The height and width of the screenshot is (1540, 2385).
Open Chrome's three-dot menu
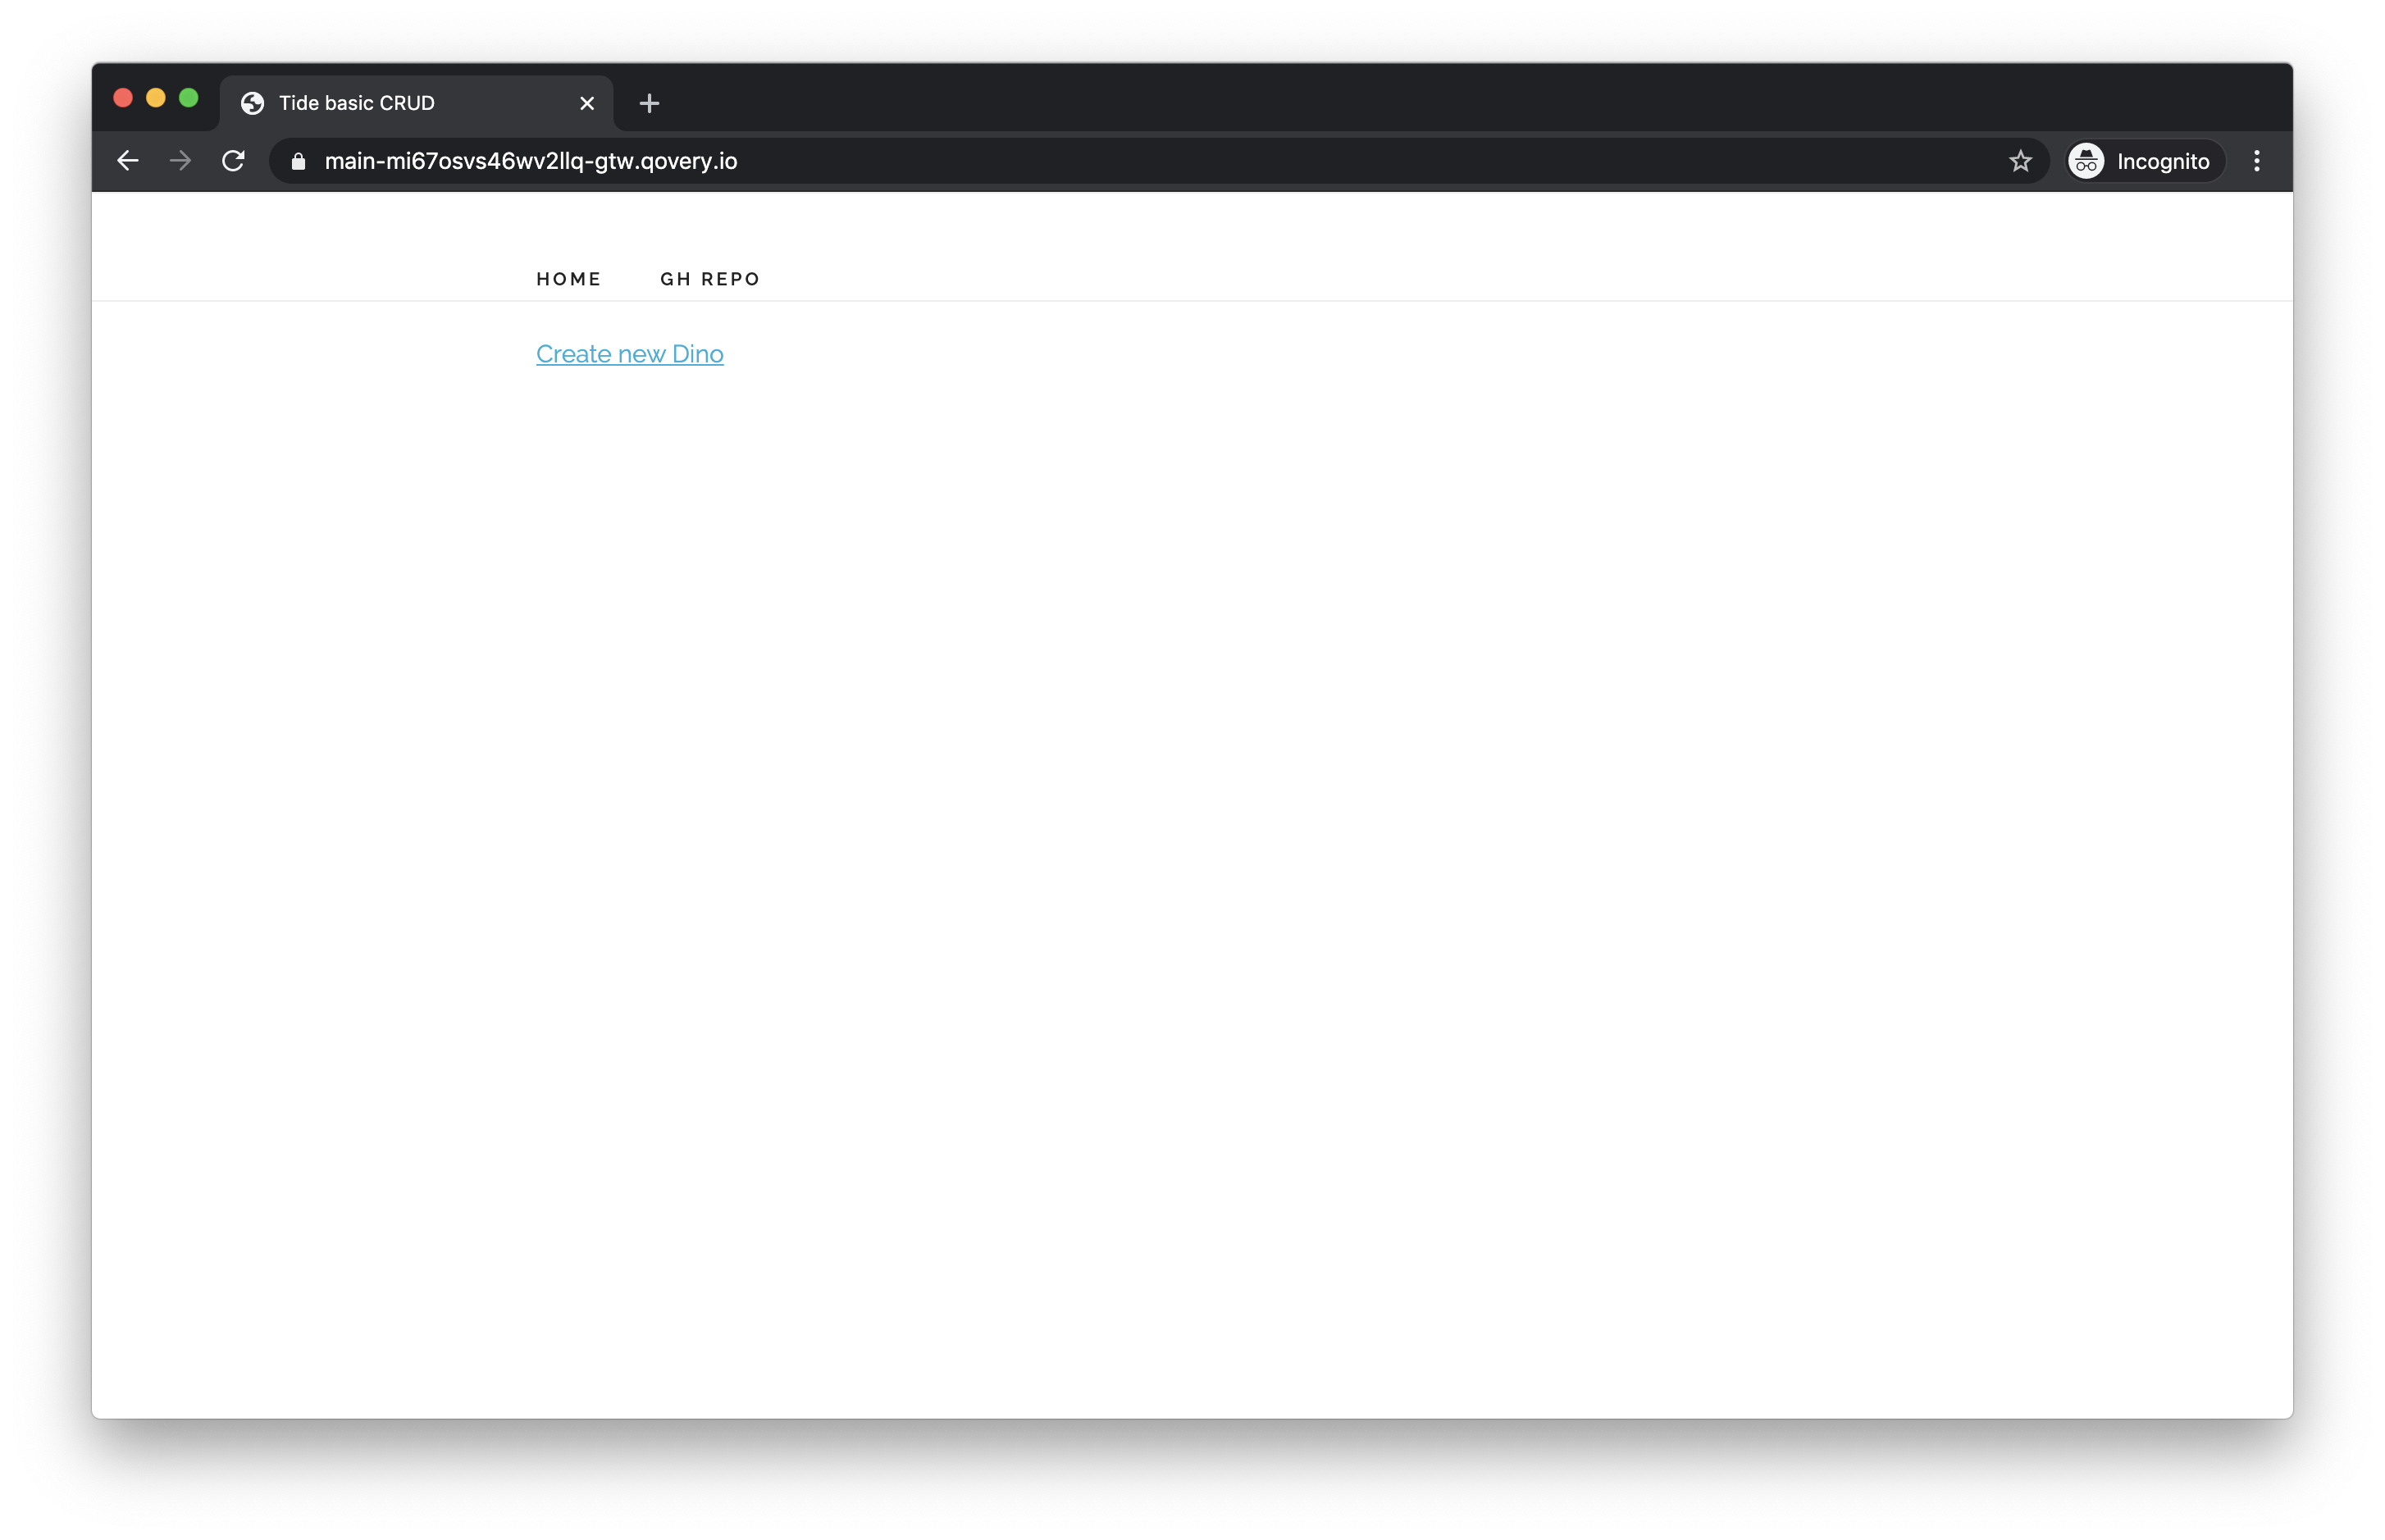[x=2256, y=161]
